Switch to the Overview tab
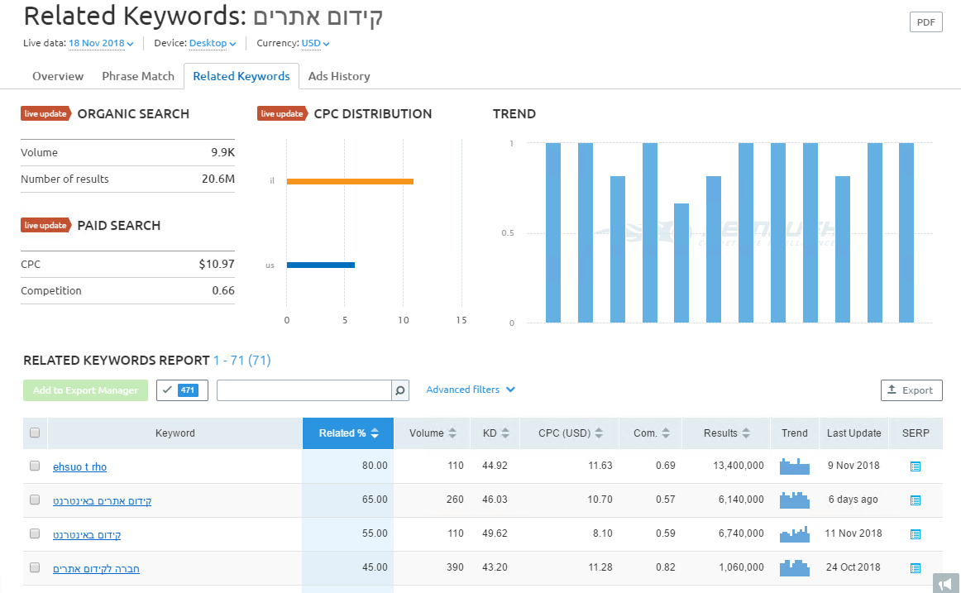The height and width of the screenshot is (593, 961). click(x=58, y=77)
